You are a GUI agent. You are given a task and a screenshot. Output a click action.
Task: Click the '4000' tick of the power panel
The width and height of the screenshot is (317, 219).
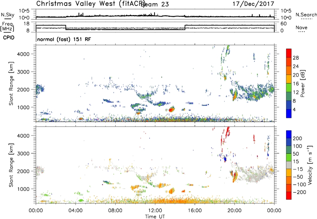click(x=23, y=54)
